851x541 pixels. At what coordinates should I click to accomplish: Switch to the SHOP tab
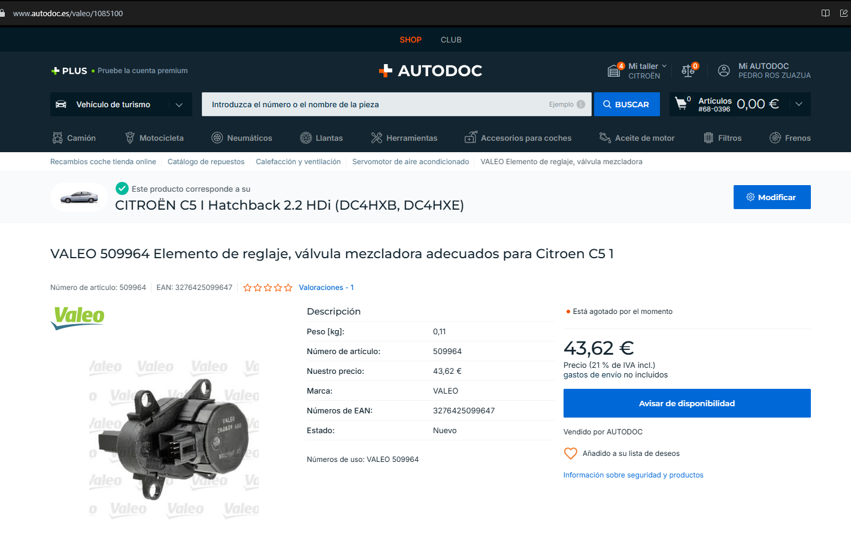pyautogui.click(x=411, y=40)
